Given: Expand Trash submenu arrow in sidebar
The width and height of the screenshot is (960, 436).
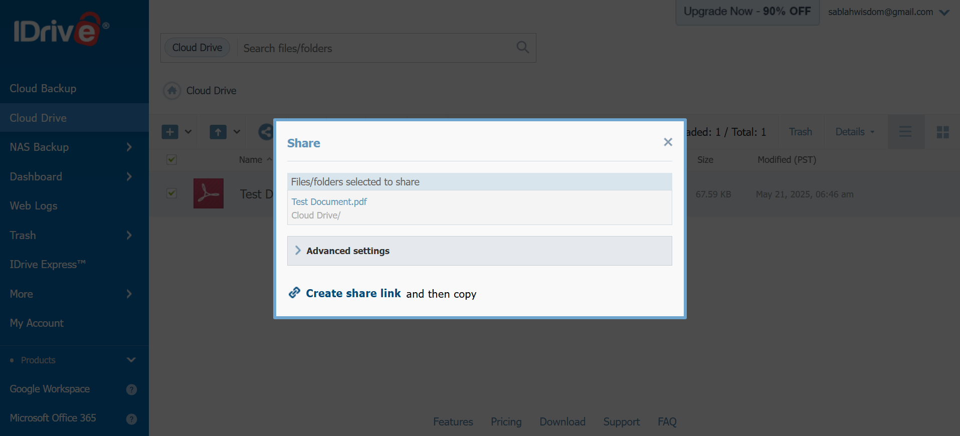Looking at the screenshot, I should (x=129, y=235).
